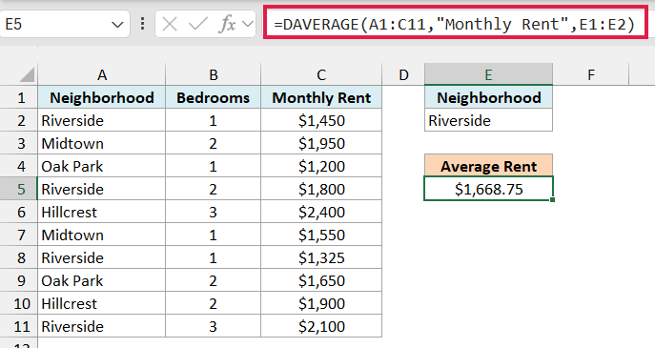Select the $1,200 rent cell

(x=321, y=166)
